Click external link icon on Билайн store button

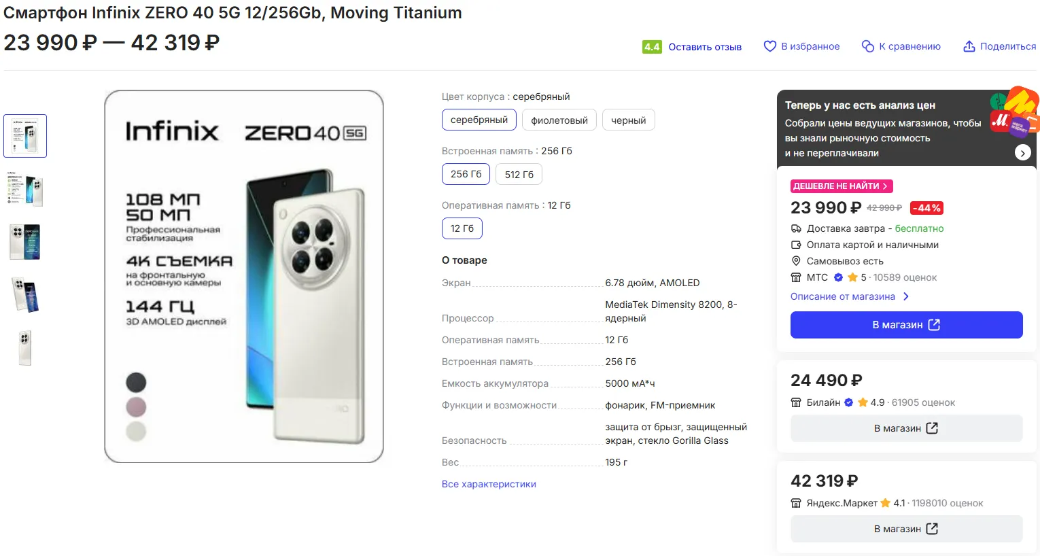(x=932, y=428)
